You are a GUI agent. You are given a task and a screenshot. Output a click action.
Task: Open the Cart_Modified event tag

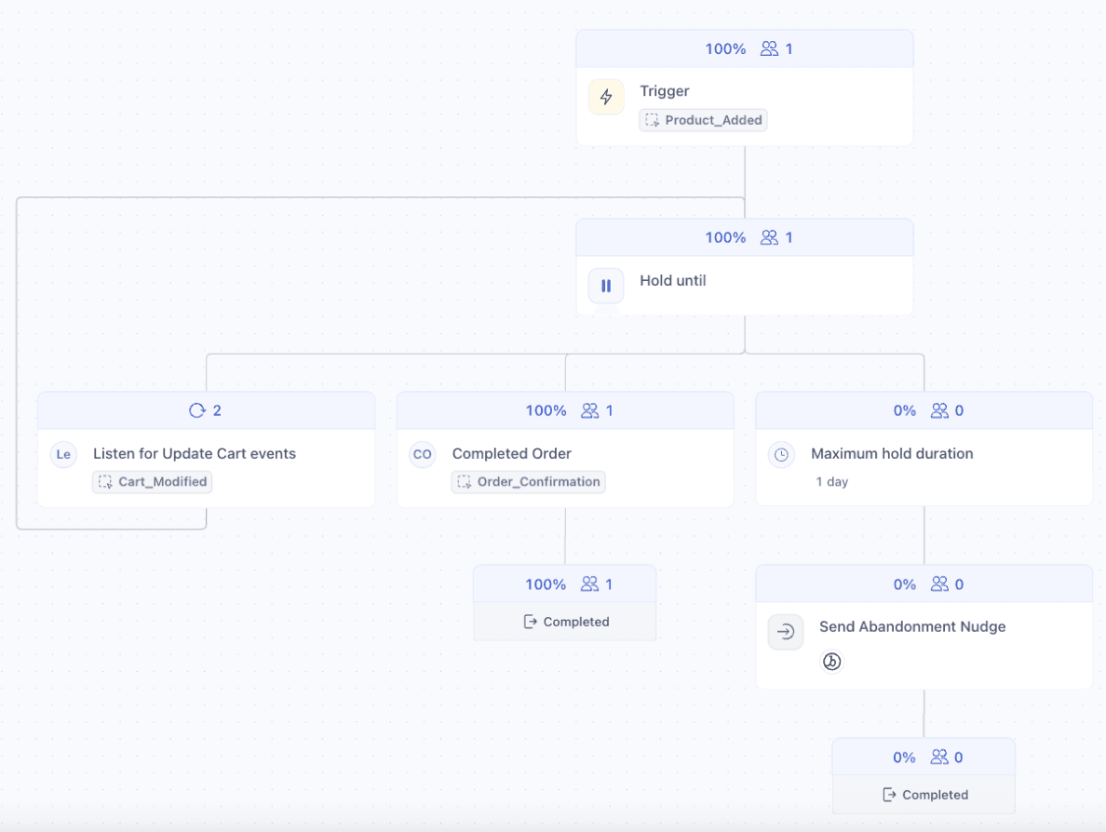[152, 482]
